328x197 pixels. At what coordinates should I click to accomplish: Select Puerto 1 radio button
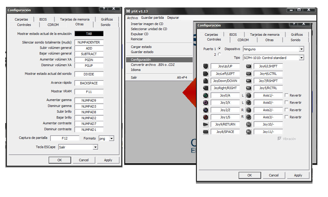219,48
